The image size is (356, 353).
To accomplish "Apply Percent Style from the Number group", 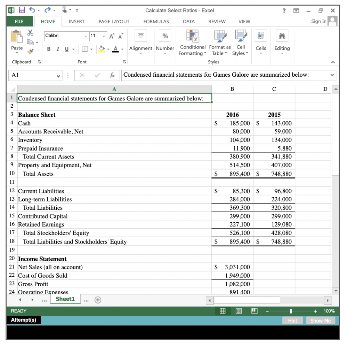I will pos(165,36).
